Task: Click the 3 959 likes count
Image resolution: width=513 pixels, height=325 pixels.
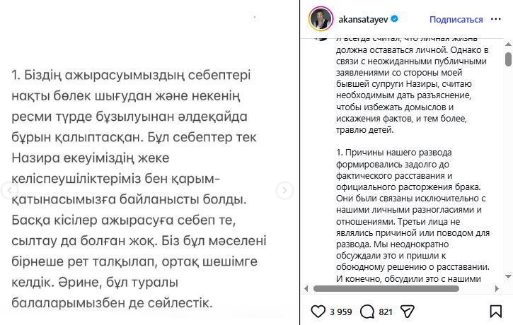Action: pos(342,311)
